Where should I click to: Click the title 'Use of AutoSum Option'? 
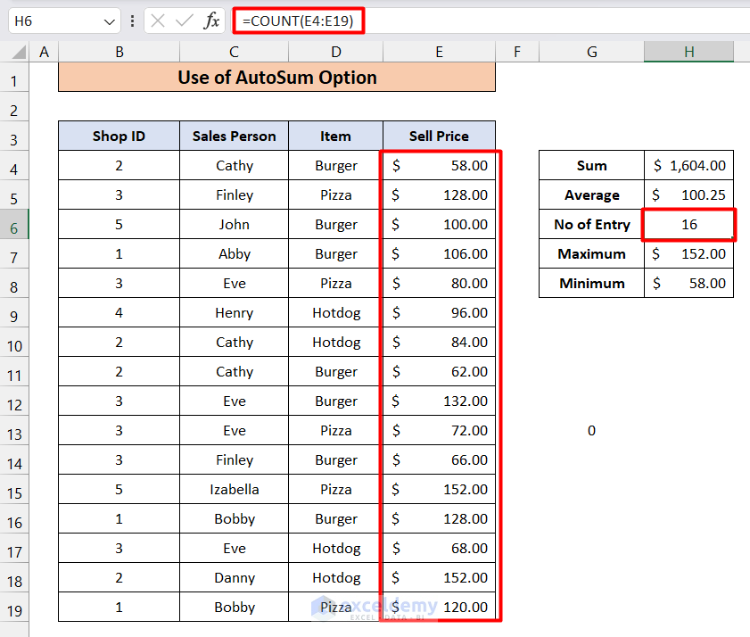(277, 77)
